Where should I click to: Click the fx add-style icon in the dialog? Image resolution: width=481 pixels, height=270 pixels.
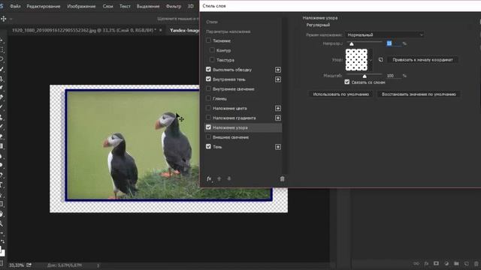click(209, 178)
